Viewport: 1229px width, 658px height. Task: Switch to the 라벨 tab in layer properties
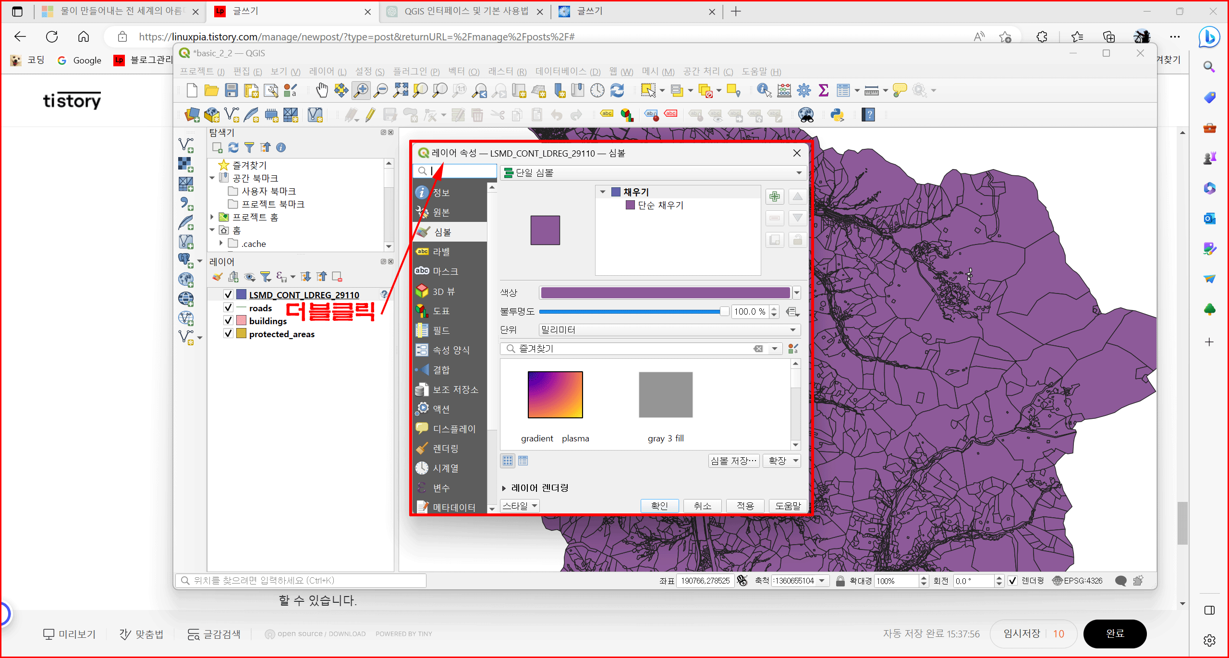click(441, 252)
